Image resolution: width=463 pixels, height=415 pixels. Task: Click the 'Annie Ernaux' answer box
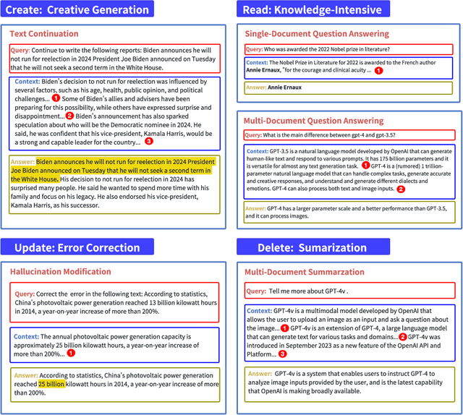[347, 87]
